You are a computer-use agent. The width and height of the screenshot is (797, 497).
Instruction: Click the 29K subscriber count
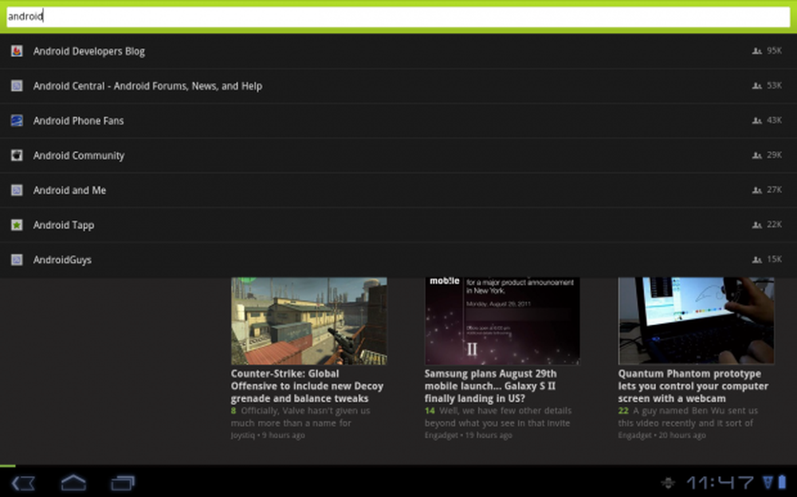[x=774, y=155]
